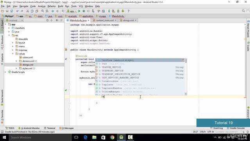Collapse the app module tree node

pos(6,24)
